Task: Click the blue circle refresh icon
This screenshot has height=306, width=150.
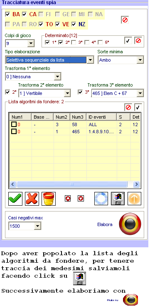Action: point(101,199)
